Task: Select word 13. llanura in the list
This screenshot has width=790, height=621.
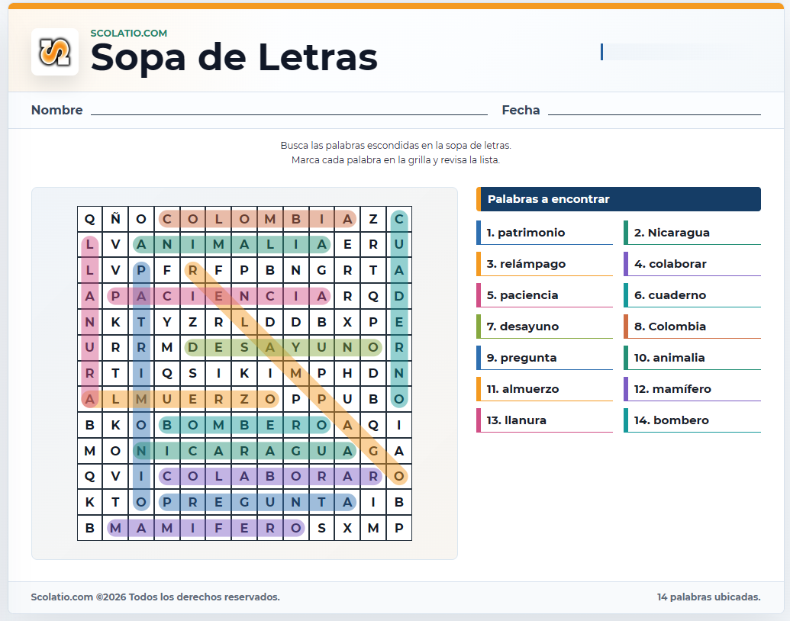Action: pyautogui.click(x=545, y=420)
